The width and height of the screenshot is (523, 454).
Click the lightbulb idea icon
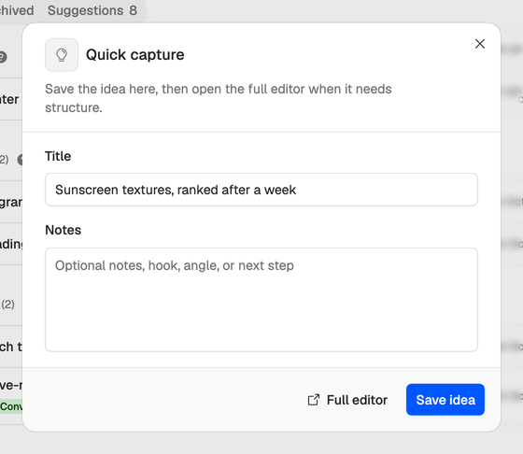(62, 55)
